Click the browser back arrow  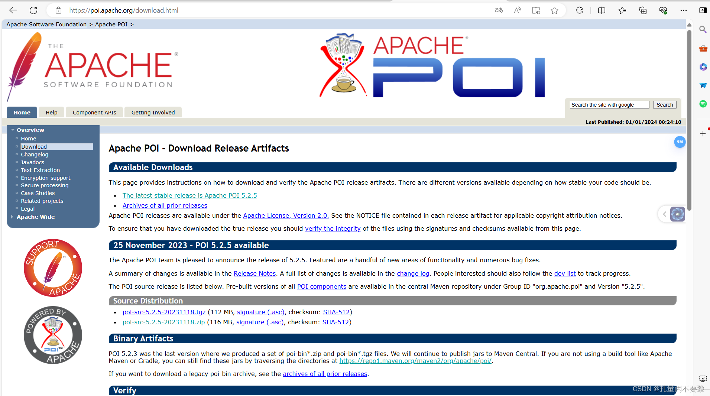click(13, 10)
